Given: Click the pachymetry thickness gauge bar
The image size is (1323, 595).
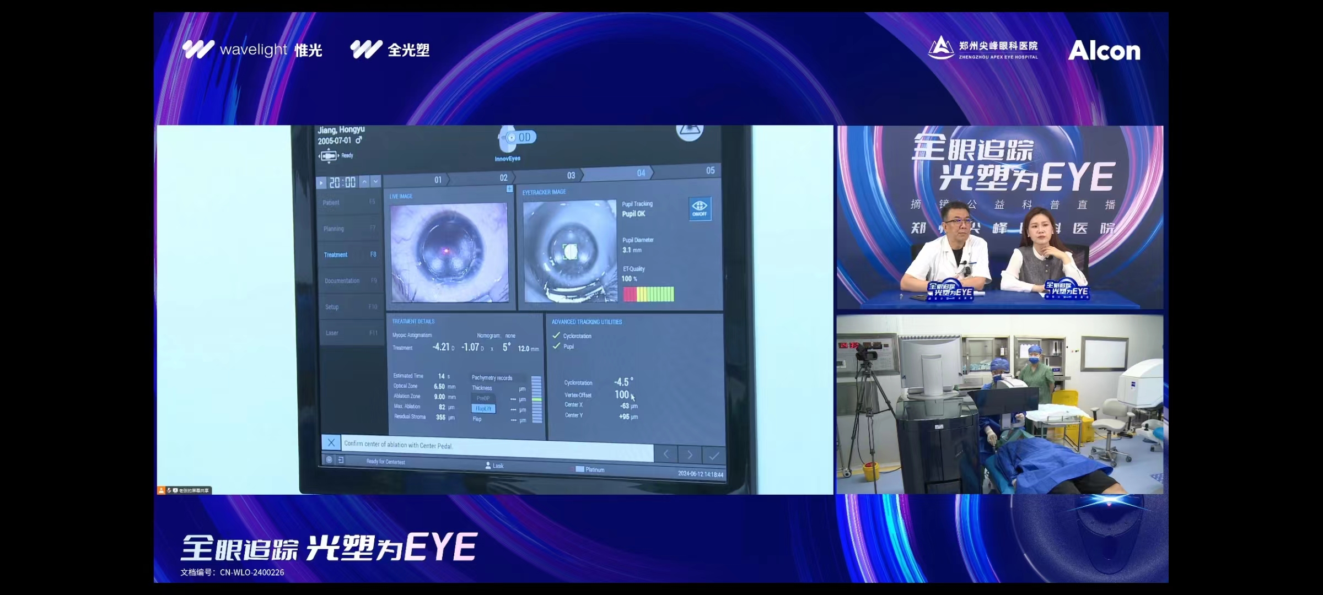Looking at the screenshot, I should 536,399.
